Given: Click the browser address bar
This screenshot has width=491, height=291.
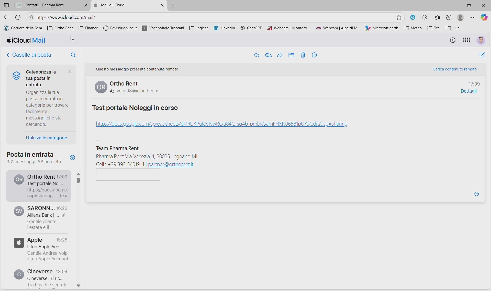Looking at the screenshot, I should click(205, 17).
